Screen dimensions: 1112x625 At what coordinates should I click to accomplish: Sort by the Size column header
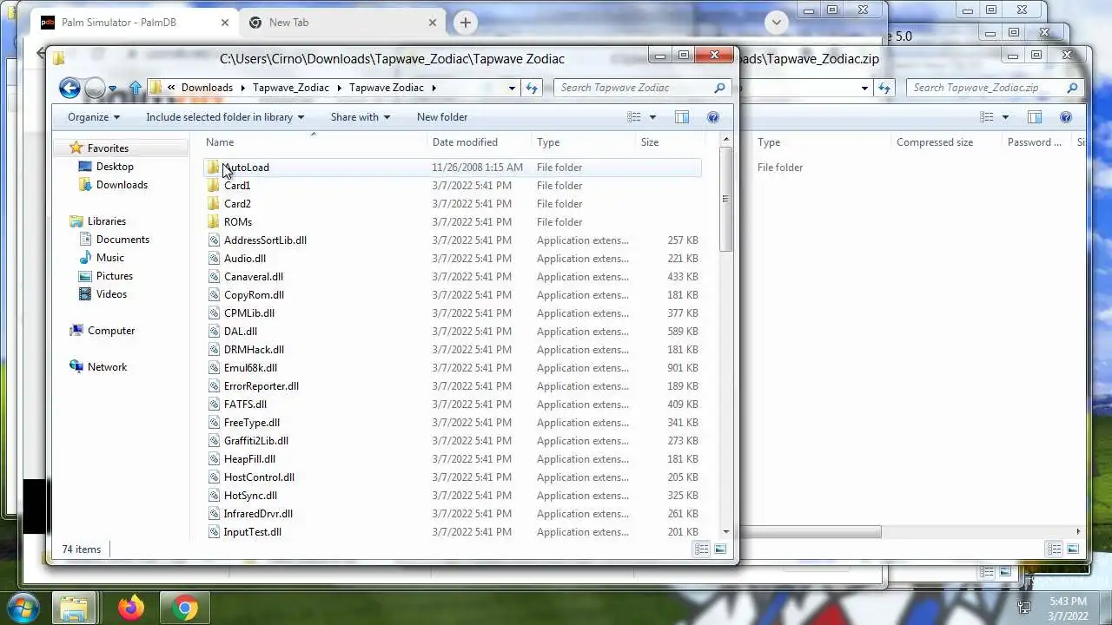click(x=668, y=142)
